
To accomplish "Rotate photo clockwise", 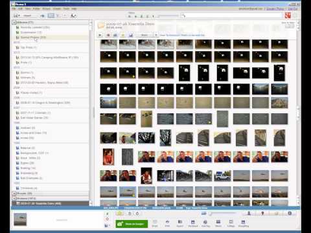I will (x=137, y=214).
